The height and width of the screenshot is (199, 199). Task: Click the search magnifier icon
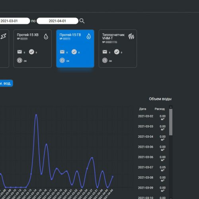tap(82, 21)
